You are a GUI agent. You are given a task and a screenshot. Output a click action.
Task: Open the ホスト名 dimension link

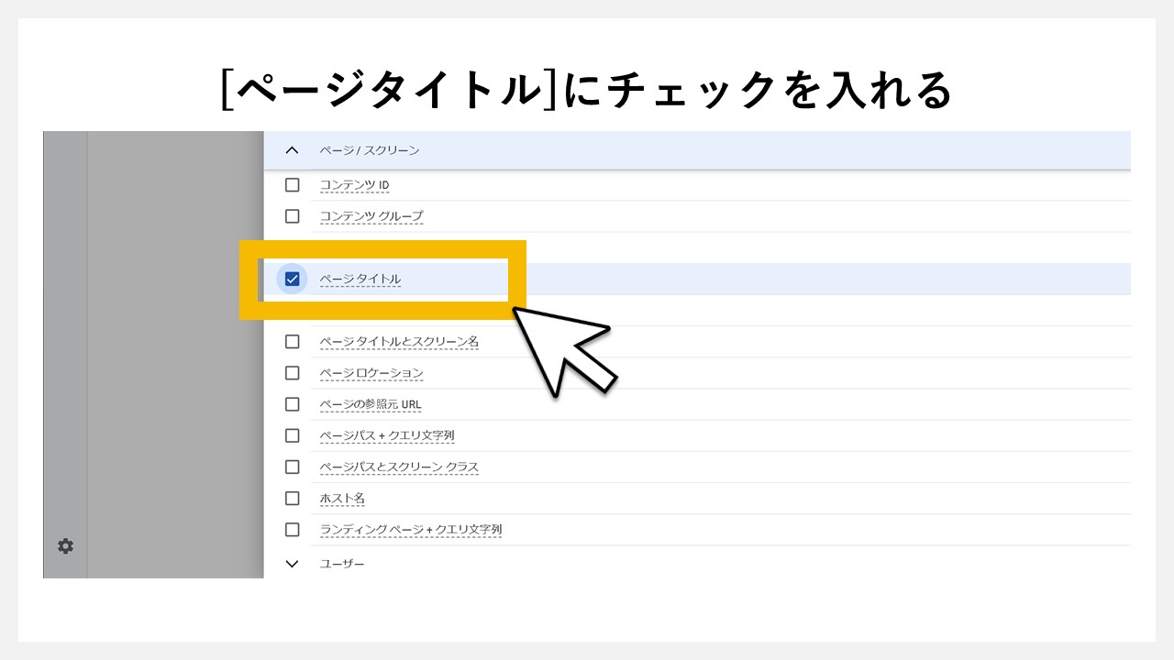[342, 498]
